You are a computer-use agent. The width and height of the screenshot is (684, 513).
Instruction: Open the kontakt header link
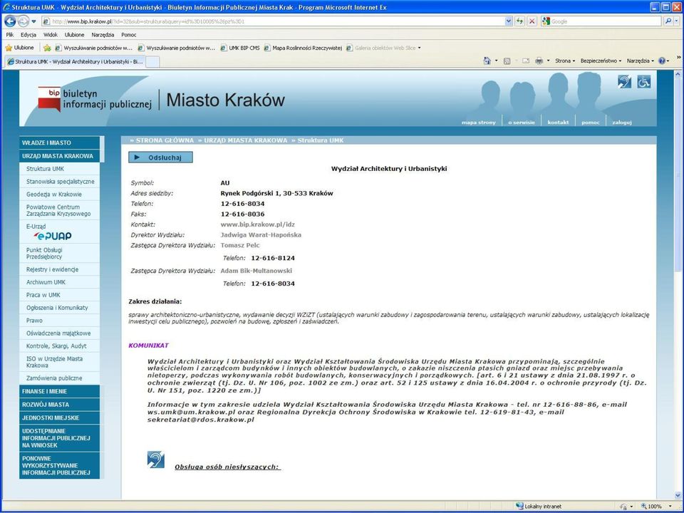pos(558,123)
